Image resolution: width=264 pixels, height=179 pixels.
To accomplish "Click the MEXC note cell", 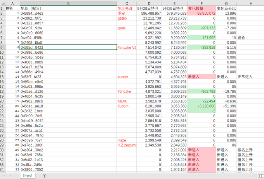I will pyautogui.click(x=127, y=101).
